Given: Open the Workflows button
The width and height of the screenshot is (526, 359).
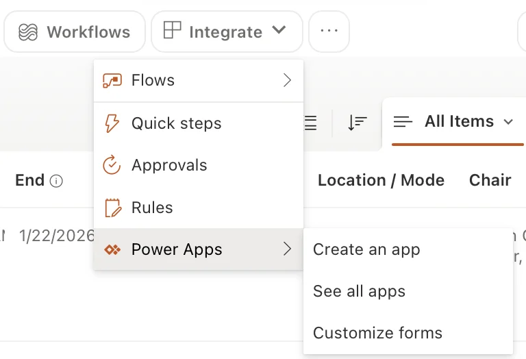Looking at the screenshot, I should click(x=75, y=32).
